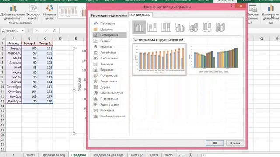This screenshot has width=280, height=157.
Task: Click formula bar confirm checkmark icon
Action: pos(45,31)
